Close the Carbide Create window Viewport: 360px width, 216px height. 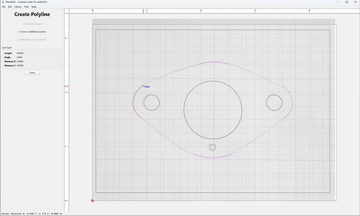pos(355,2)
